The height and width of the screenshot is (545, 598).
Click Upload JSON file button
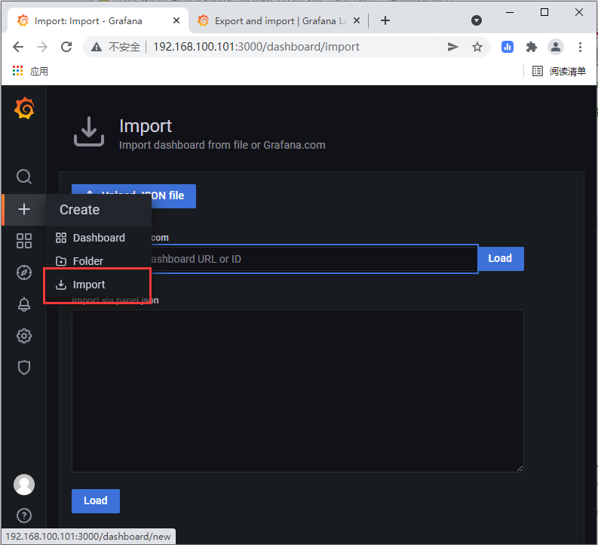click(x=134, y=196)
